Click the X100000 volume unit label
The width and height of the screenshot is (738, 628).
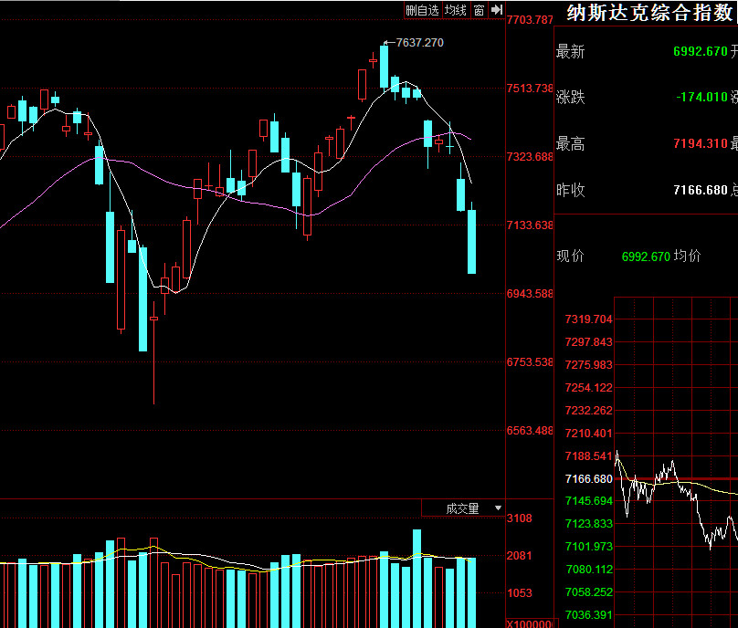[530, 623]
